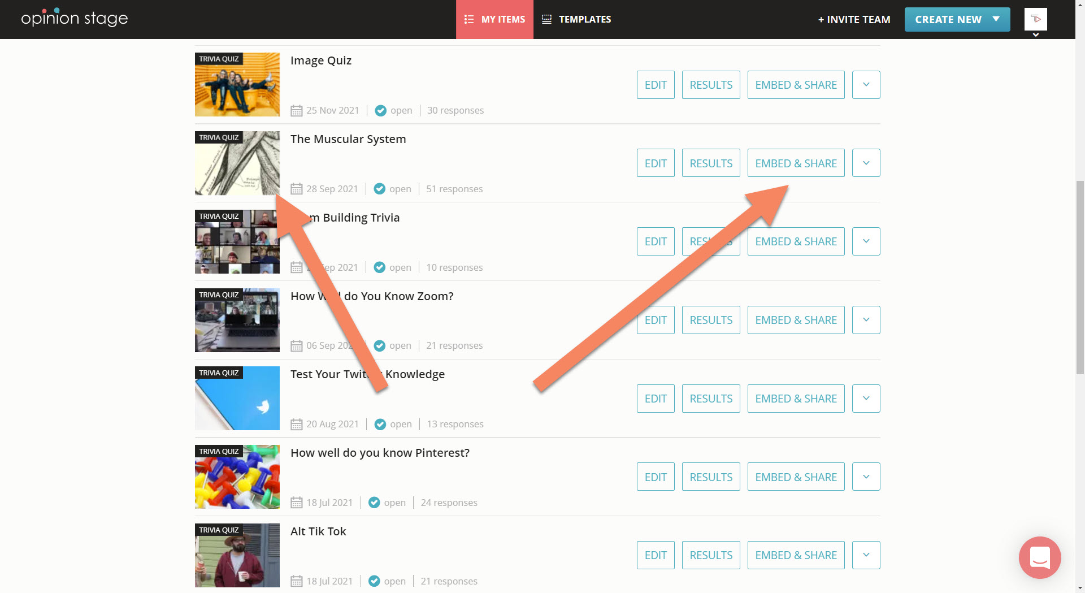Image resolution: width=1085 pixels, height=593 pixels.
Task: Open the Create New dropdown
Action: tap(957, 19)
